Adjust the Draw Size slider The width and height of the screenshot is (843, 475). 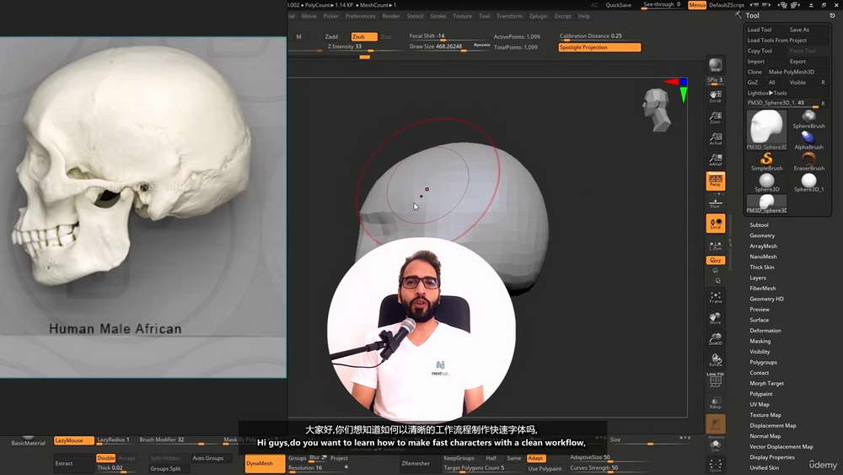(x=449, y=46)
